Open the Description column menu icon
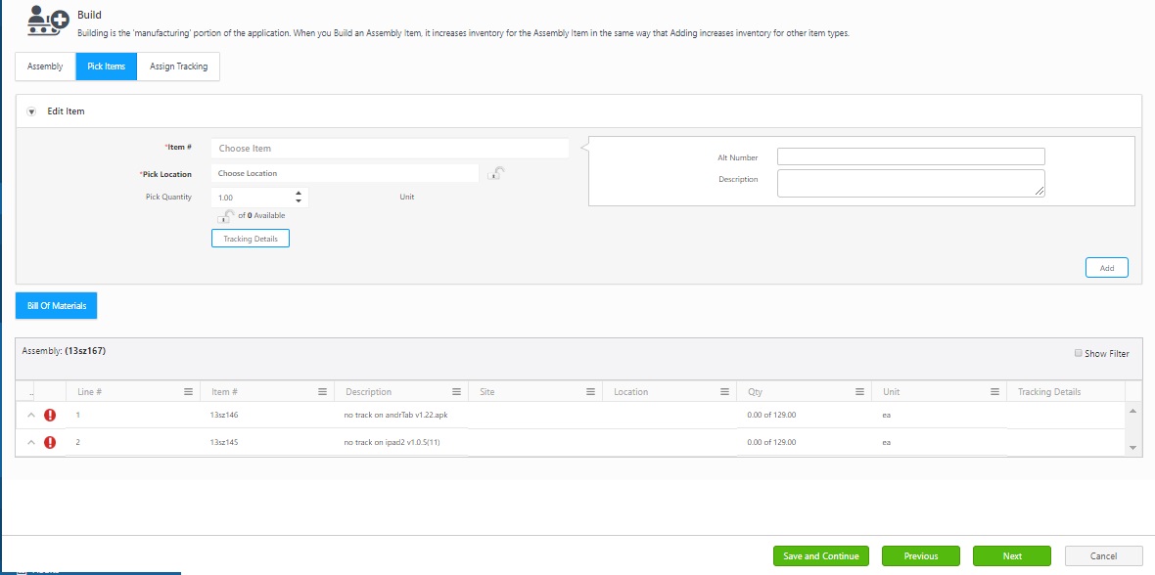The width and height of the screenshot is (1155, 575). coord(456,392)
